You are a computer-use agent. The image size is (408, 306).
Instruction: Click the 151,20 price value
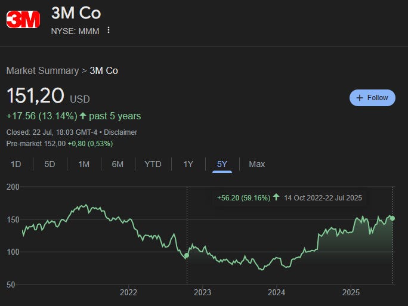coord(35,95)
